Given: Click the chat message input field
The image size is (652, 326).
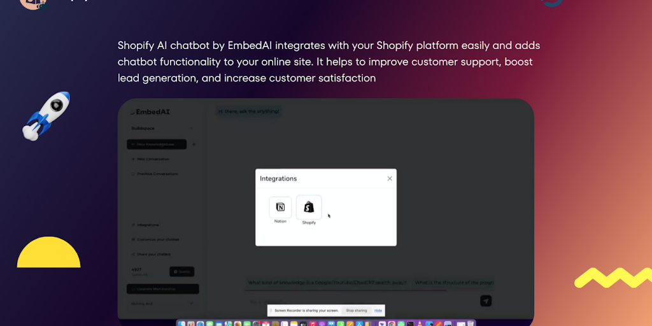Looking at the screenshot, I should click(362, 301).
